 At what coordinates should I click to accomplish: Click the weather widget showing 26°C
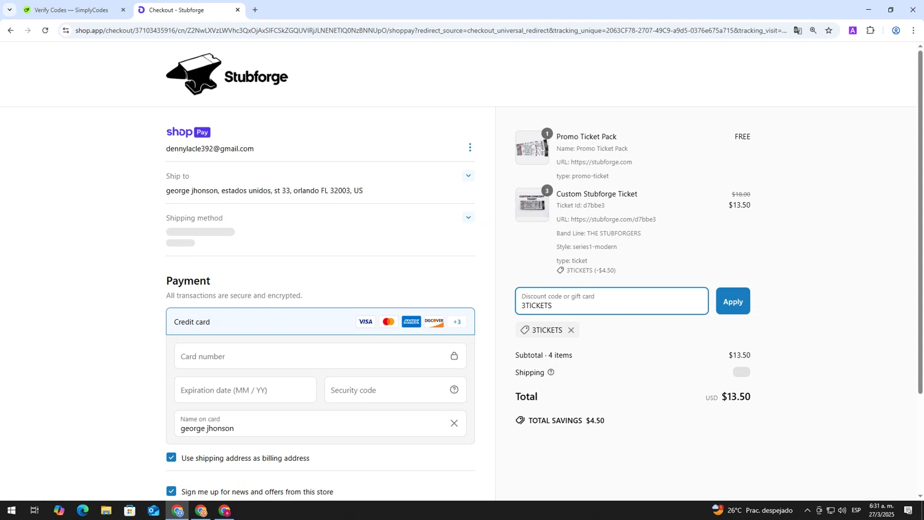pos(752,510)
